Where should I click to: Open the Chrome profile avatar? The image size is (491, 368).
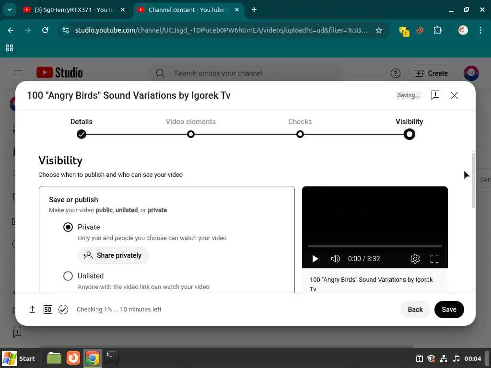(463, 30)
